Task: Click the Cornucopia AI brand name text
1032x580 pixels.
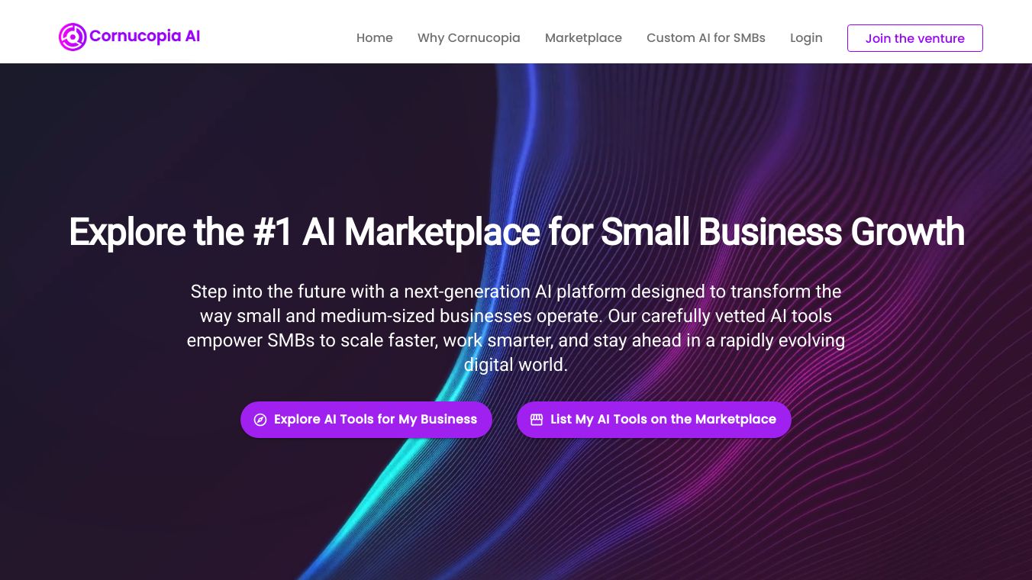Action: [x=144, y=36]
